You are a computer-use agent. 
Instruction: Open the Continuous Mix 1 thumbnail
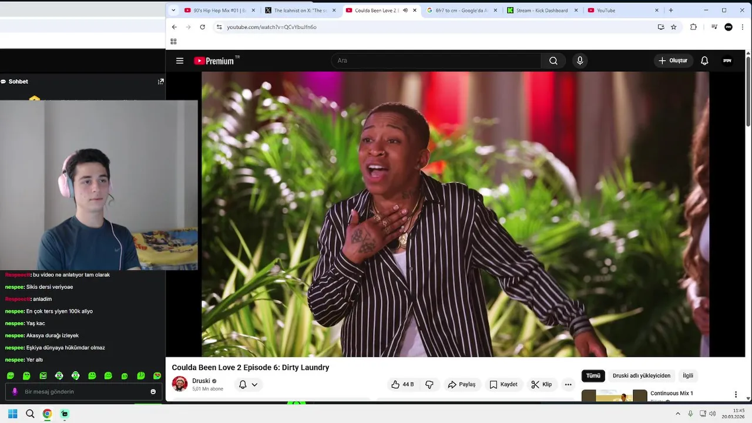point(615,395)
